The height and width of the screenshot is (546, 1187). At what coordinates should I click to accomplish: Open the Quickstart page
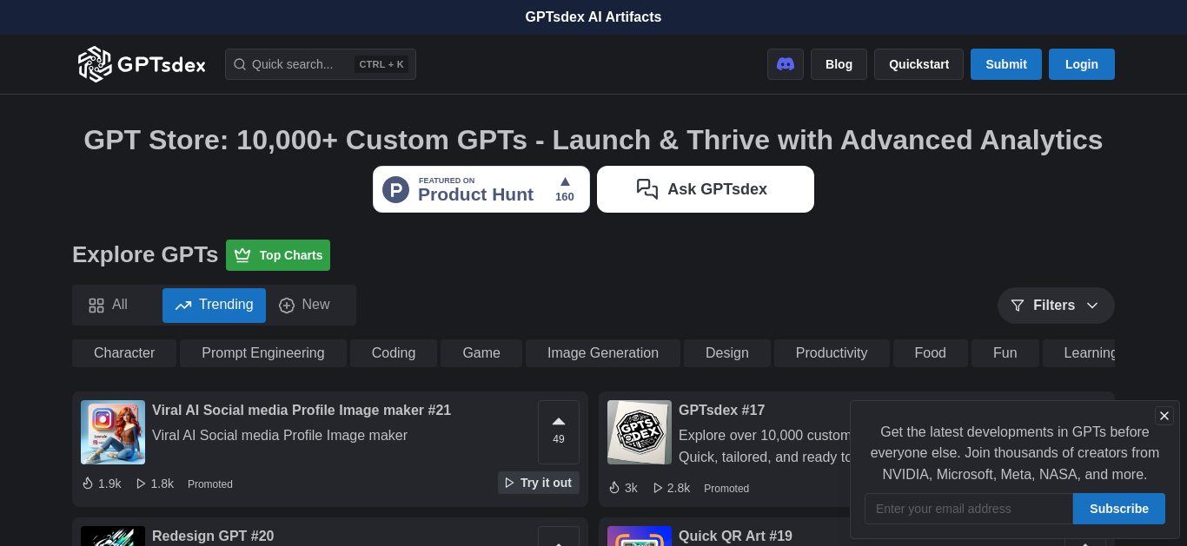[x=918, y=64]
